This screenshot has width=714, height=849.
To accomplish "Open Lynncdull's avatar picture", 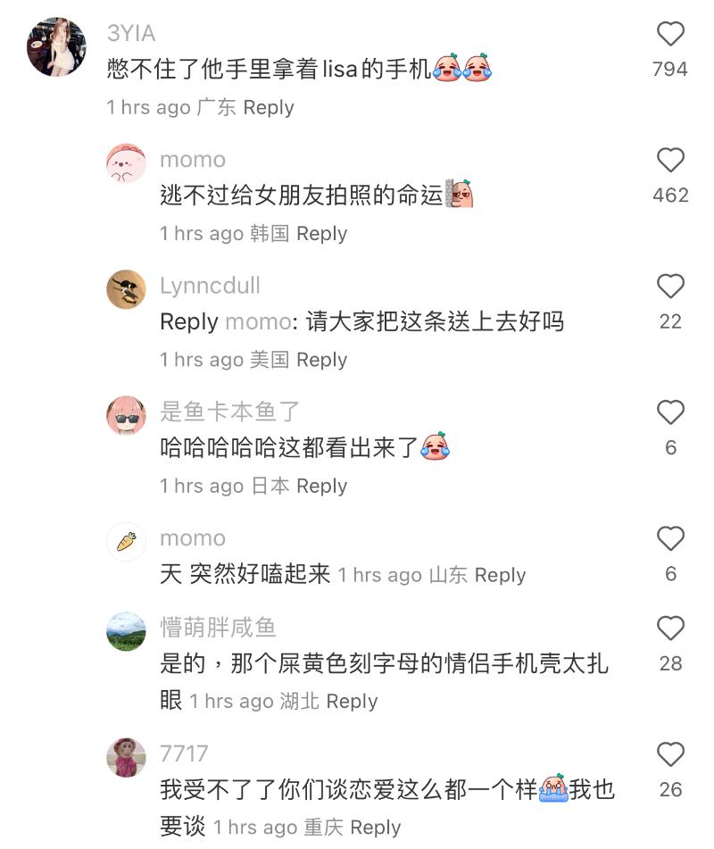I will coord(126,289).
